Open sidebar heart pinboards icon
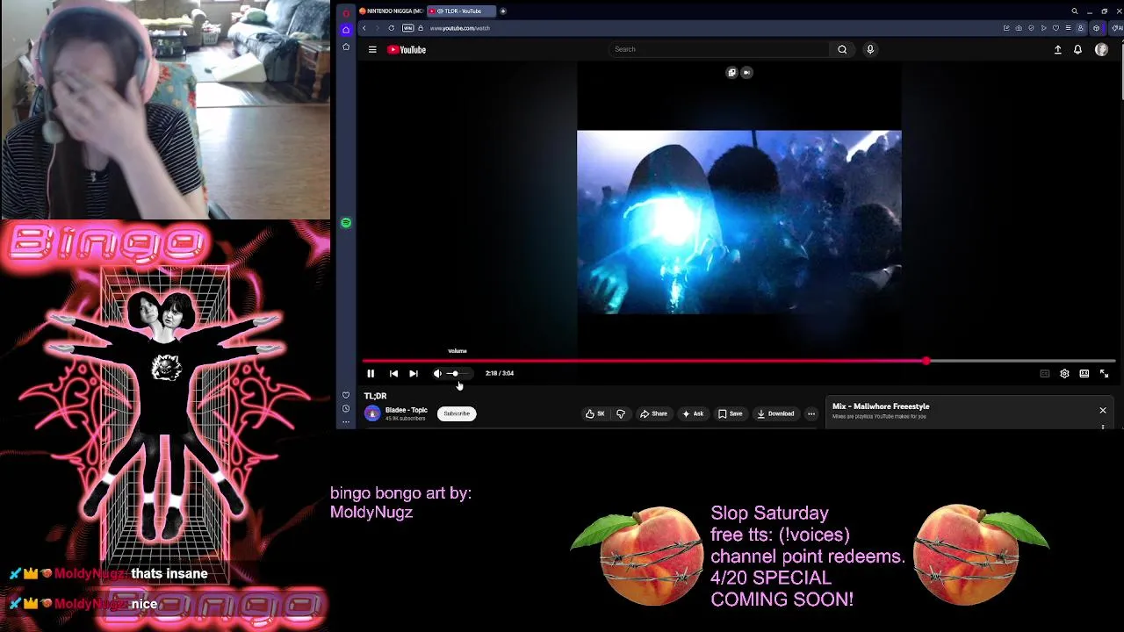The image size is (1124, 632). [346, 395]
